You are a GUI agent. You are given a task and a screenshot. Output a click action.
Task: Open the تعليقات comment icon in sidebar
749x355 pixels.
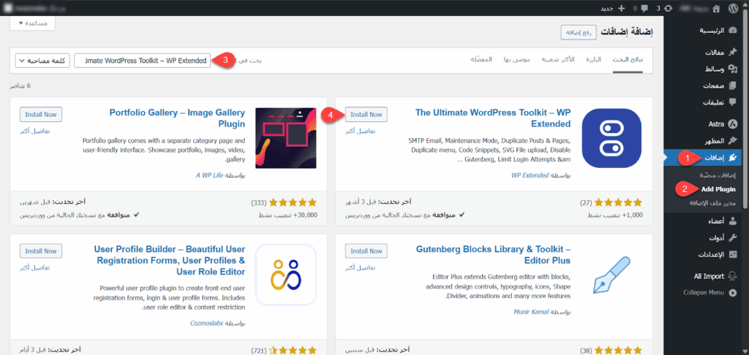click(733, 102)
